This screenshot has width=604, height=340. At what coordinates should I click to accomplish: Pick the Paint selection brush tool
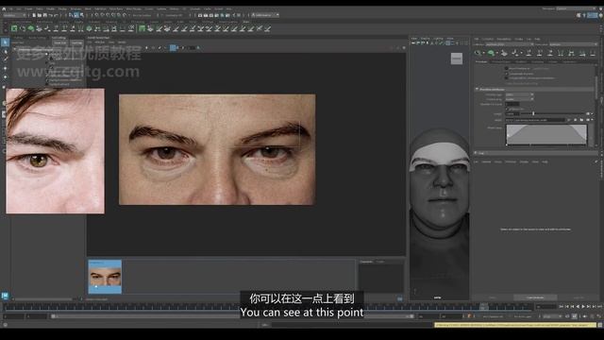[x=5, y=59]
